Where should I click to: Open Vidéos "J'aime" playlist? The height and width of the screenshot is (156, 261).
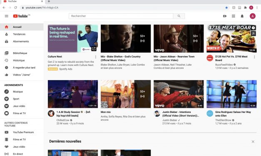pyautogui.click(x=22, y=75)
